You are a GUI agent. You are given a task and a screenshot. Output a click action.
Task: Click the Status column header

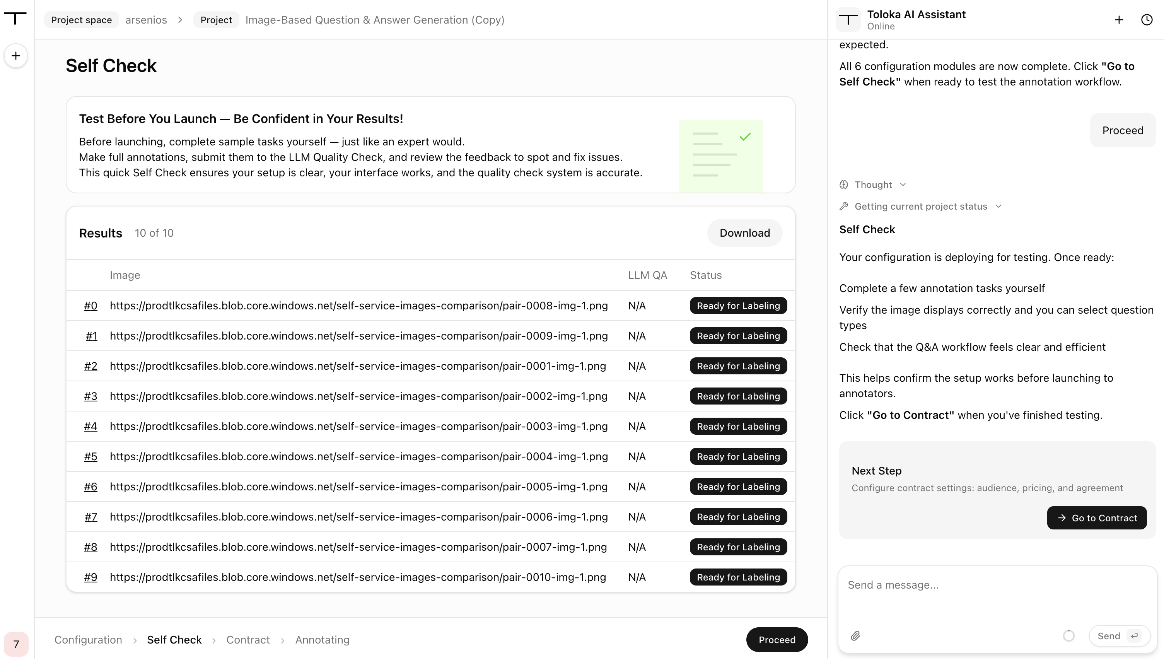click(705, 275)
